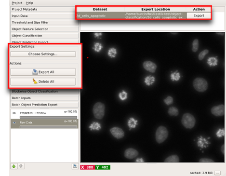Click the X coordinate indicator
Viewport: 226px width, 176px height.
pyautogui.click(x=88, y=167)
